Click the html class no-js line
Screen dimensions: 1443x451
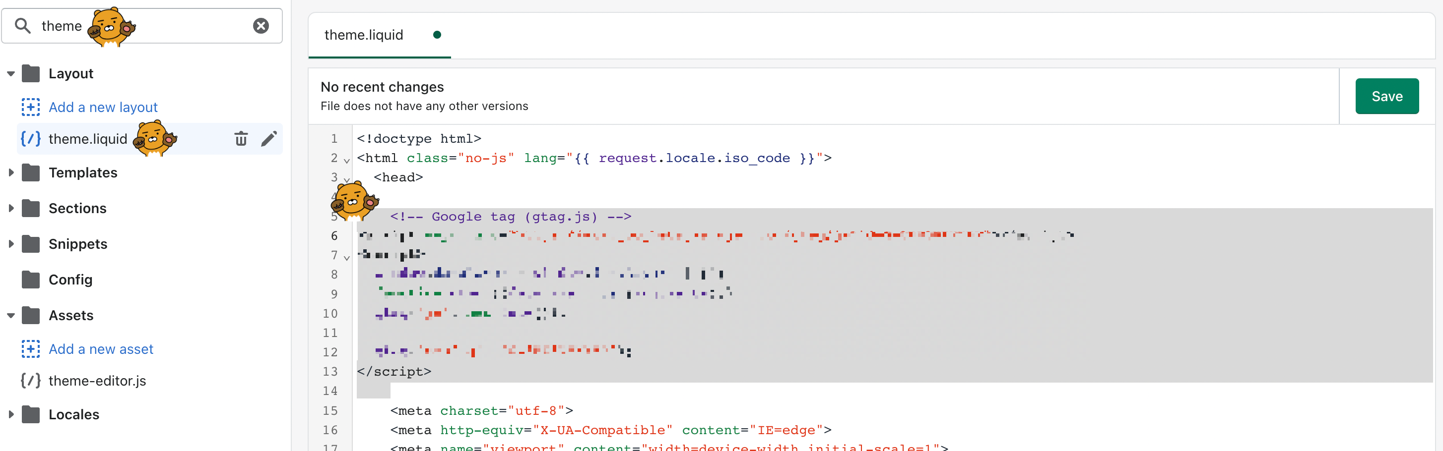pyautogui.click(x=594, y=158)
